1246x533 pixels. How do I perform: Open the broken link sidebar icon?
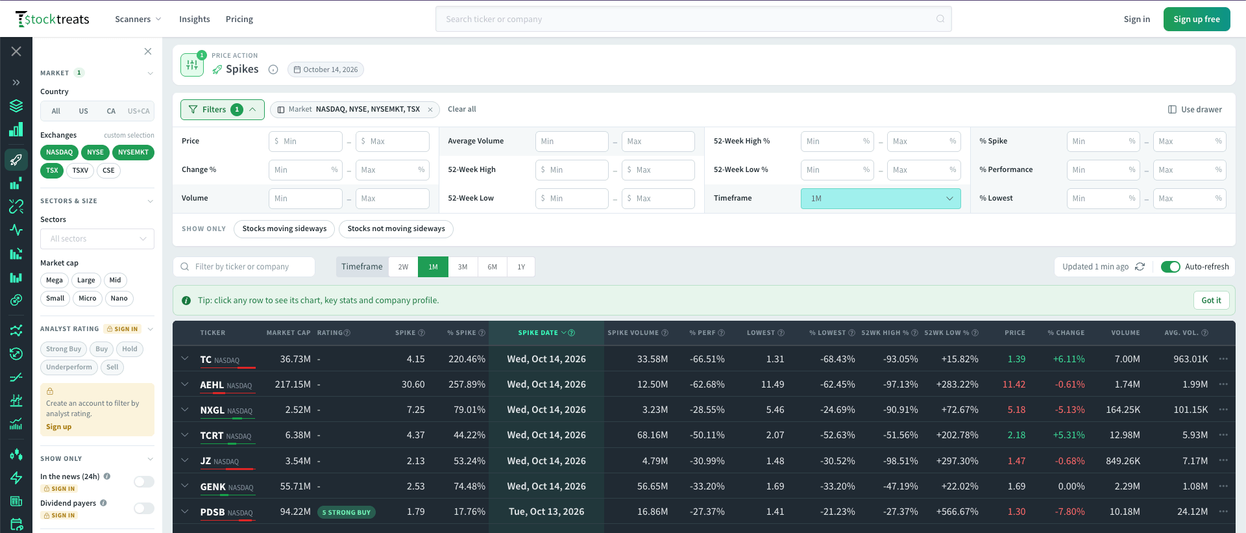(16, 206)
